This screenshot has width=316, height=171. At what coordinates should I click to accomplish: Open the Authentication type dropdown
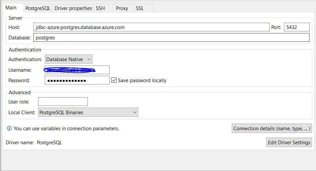click(x=68, y=59)
